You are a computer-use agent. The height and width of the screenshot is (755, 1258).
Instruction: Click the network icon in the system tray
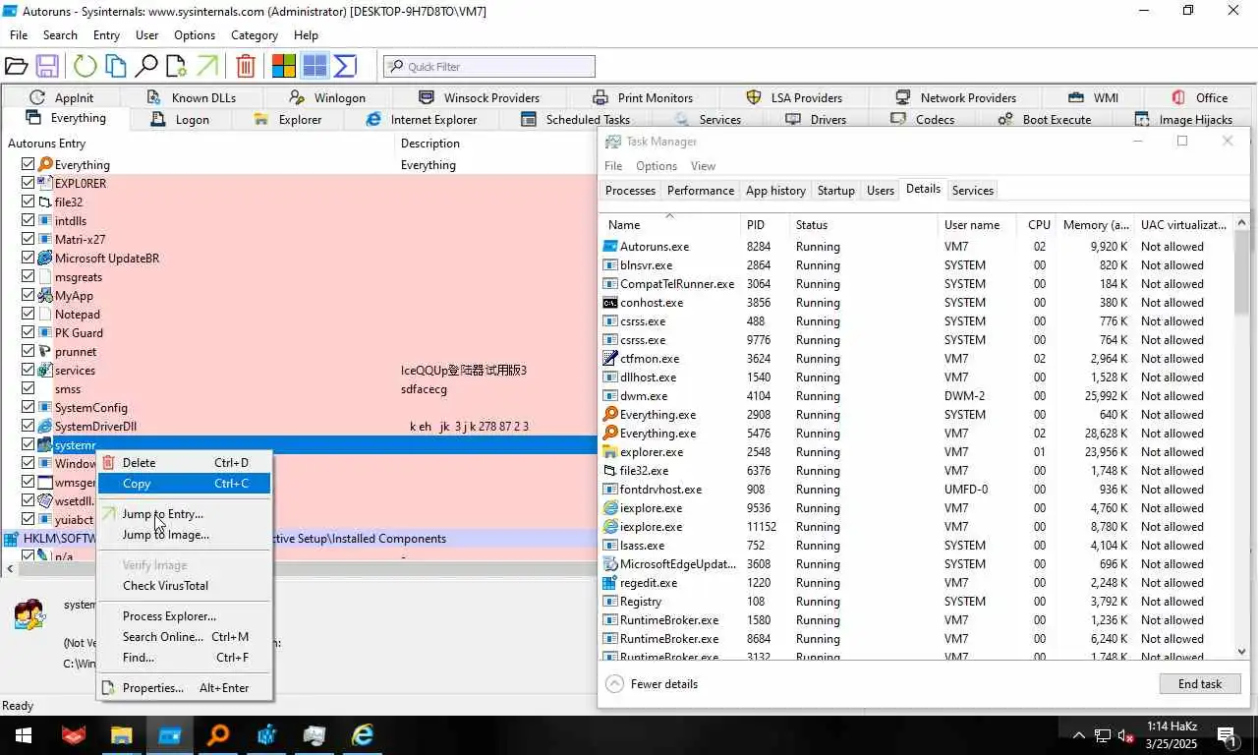coord(1103,735)
